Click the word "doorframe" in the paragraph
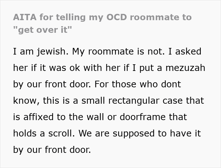The width and height of the screenshot is (221, 168). click(x=142, y=117)
